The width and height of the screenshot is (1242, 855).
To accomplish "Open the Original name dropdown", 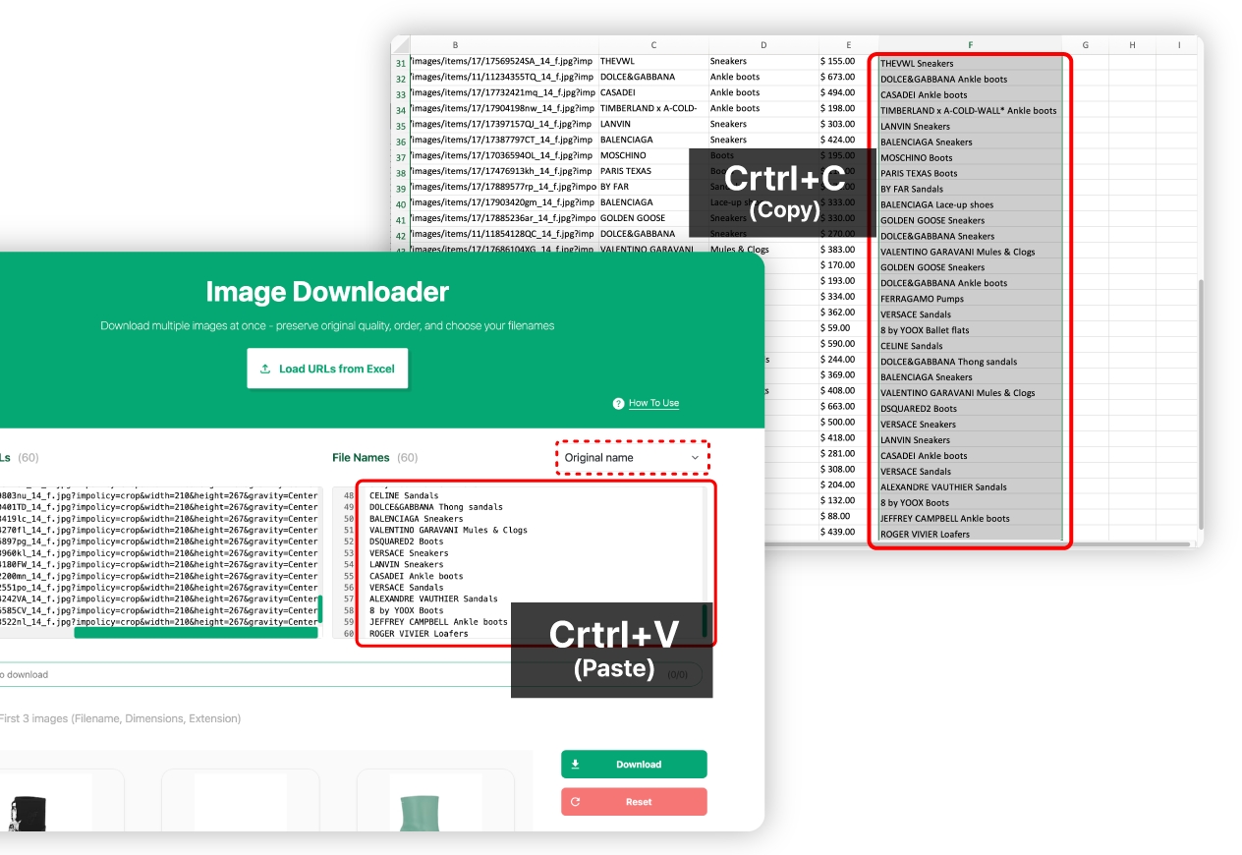I will click(632, 458).
